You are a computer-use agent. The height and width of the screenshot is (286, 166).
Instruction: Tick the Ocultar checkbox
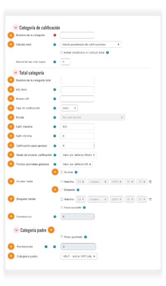pyautogui.click(x=61, y=172)
